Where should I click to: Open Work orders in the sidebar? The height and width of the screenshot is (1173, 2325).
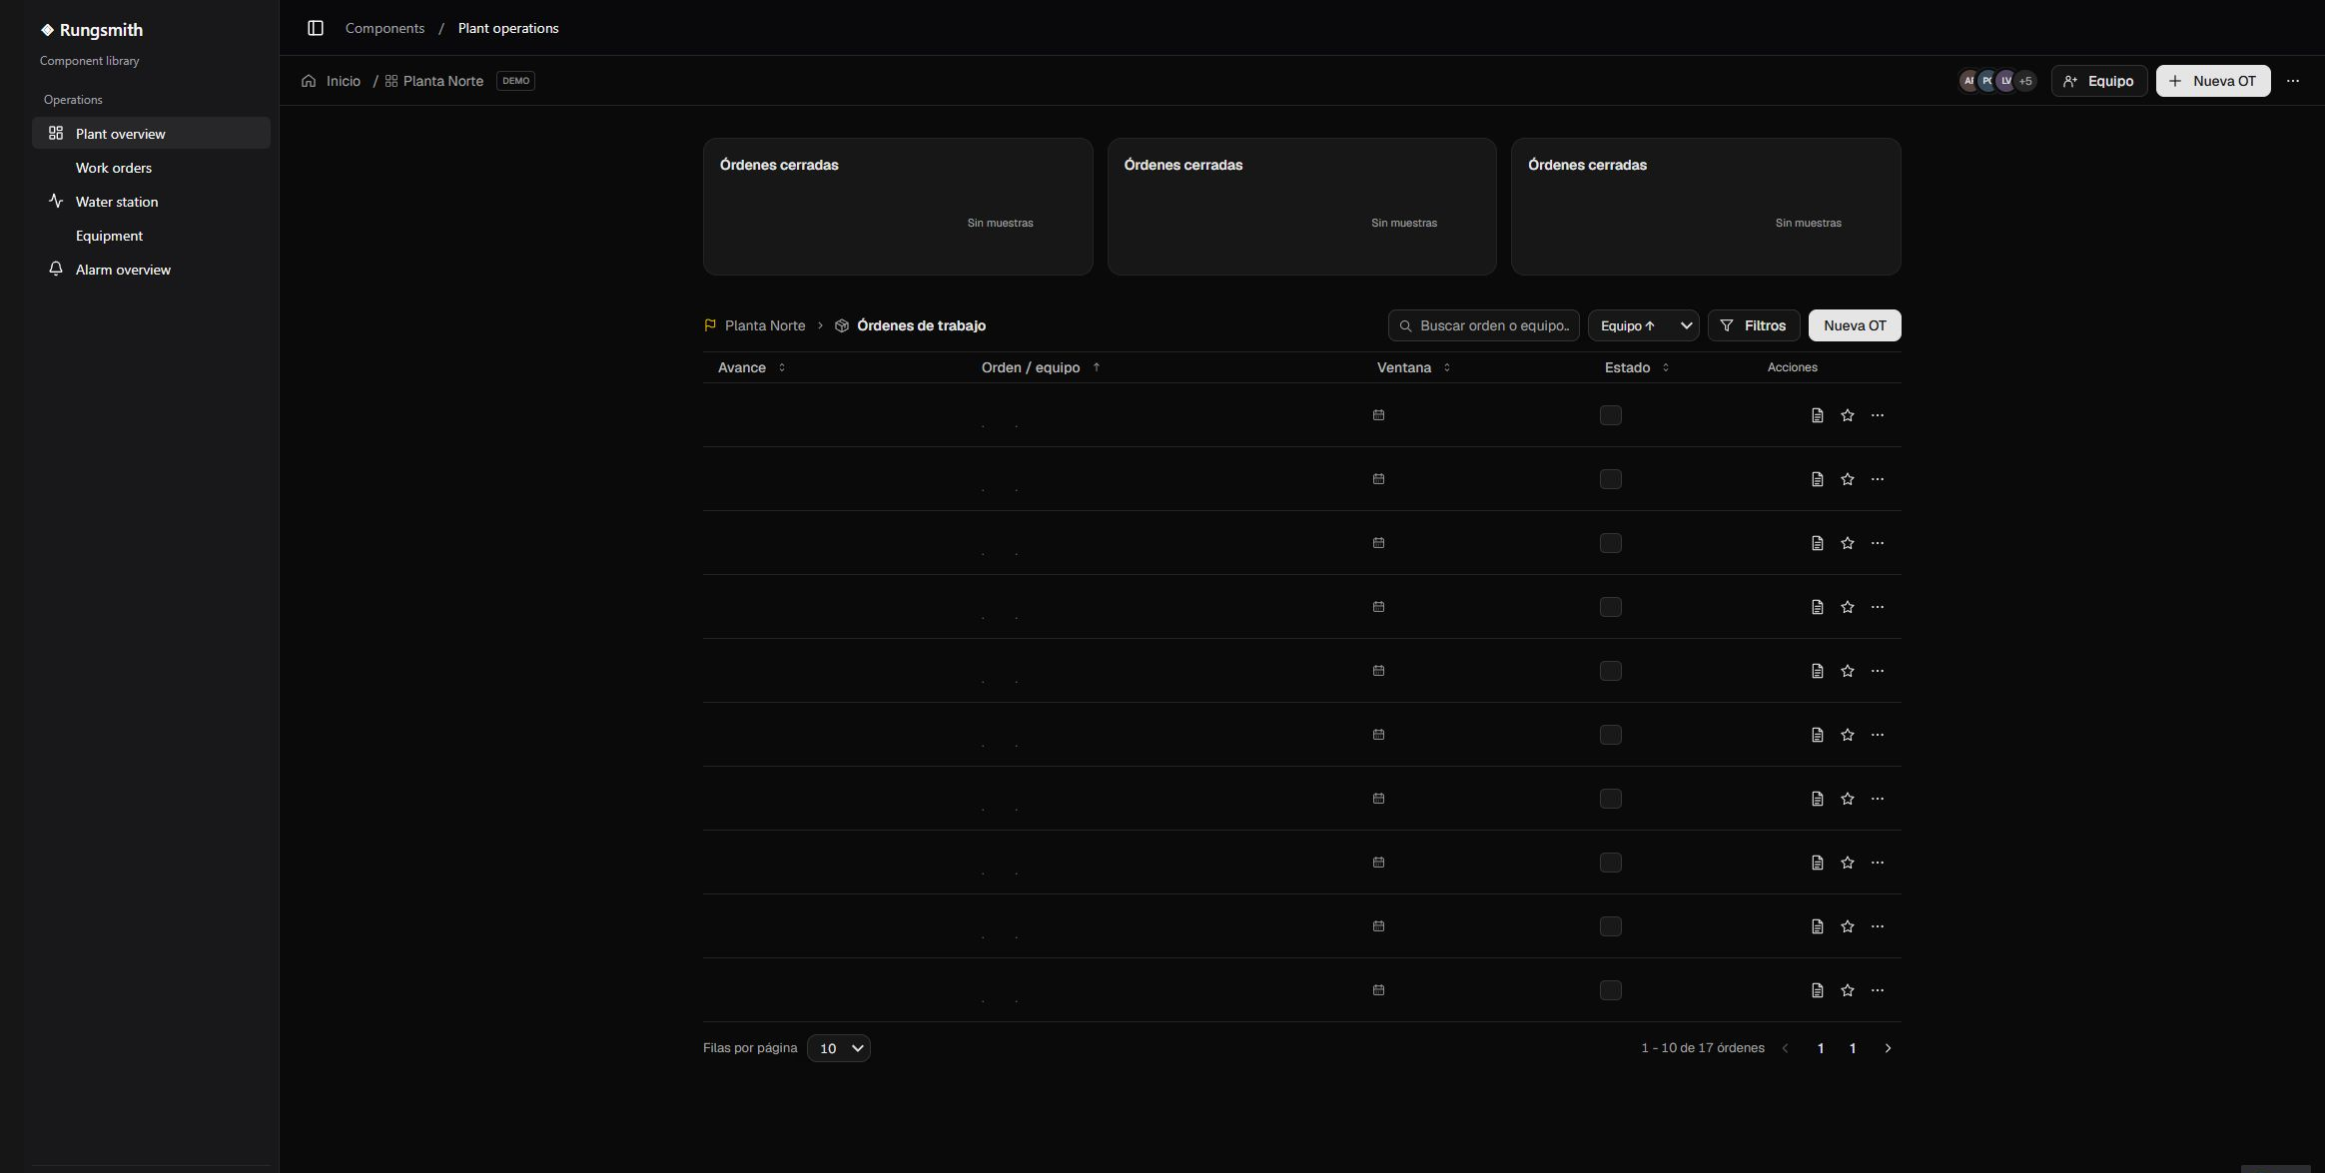[151, 168]
